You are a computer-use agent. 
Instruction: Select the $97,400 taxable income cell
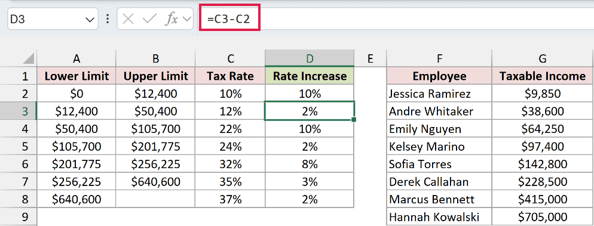click(x=543, y=146)
